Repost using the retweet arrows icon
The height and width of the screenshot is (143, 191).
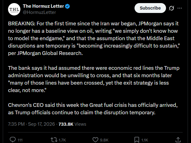pos(54,140)
